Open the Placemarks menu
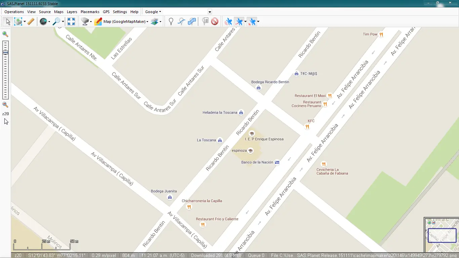Screen dimensions: 459x258 pyautogui.click(x=90, y=12)
